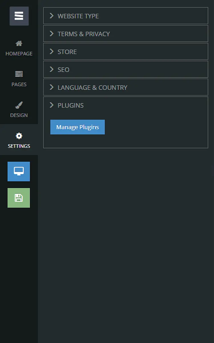Image resolution: width=214 pixels, height=343 pixels.
Task: Select the TERMS & PRIVACY heading text
Action: (84, 34)
